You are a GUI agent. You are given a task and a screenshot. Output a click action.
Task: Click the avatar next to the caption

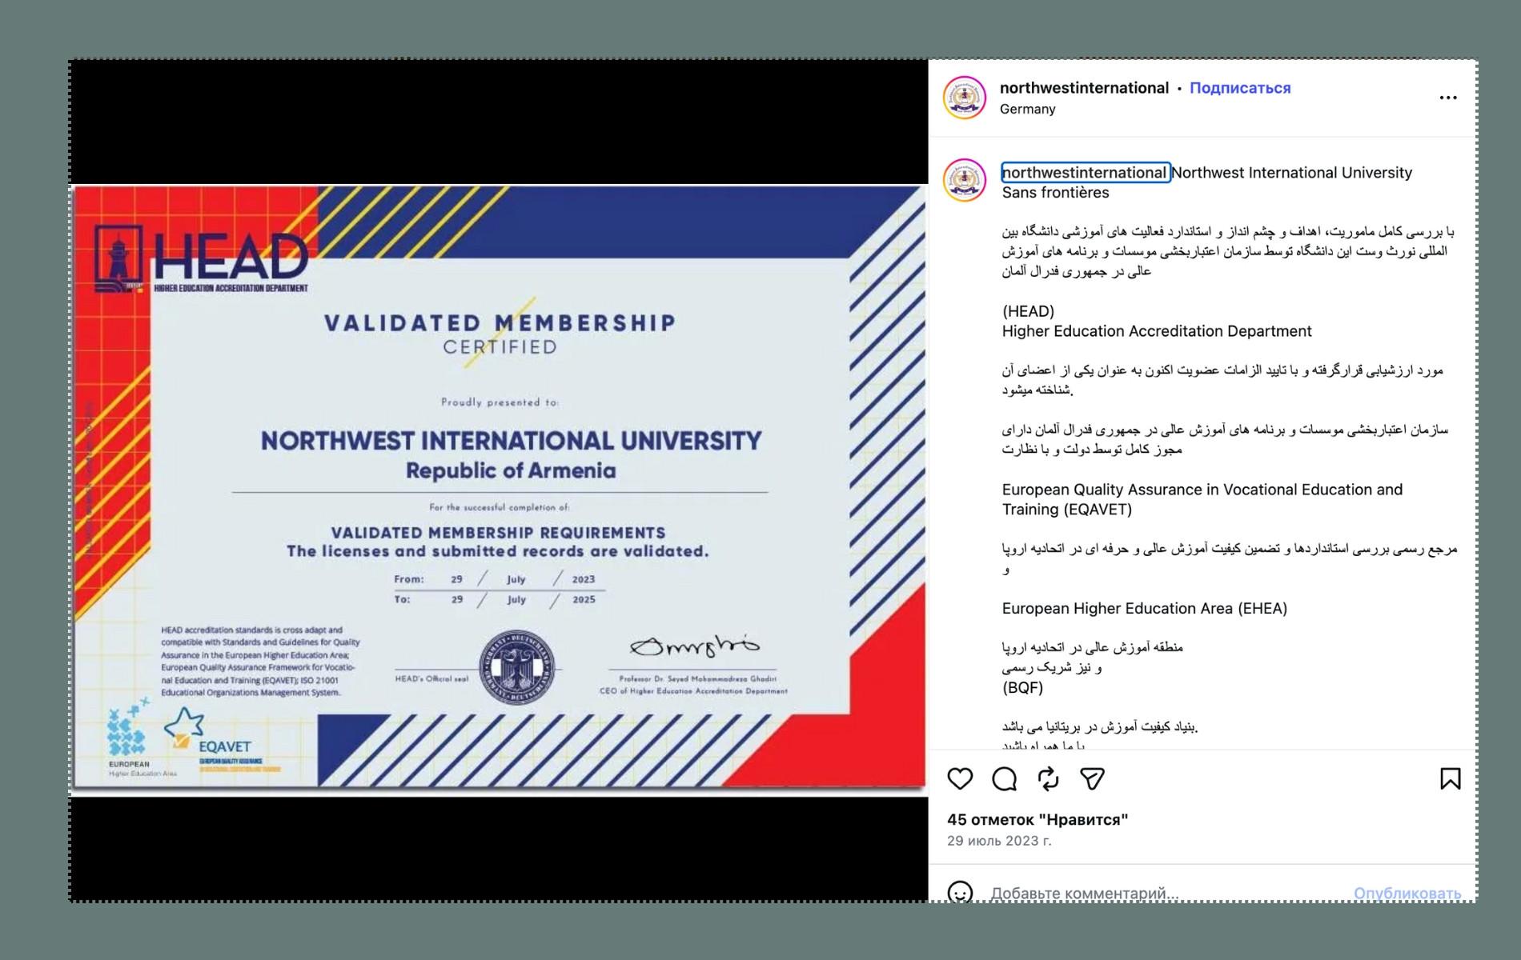[965, 180]
